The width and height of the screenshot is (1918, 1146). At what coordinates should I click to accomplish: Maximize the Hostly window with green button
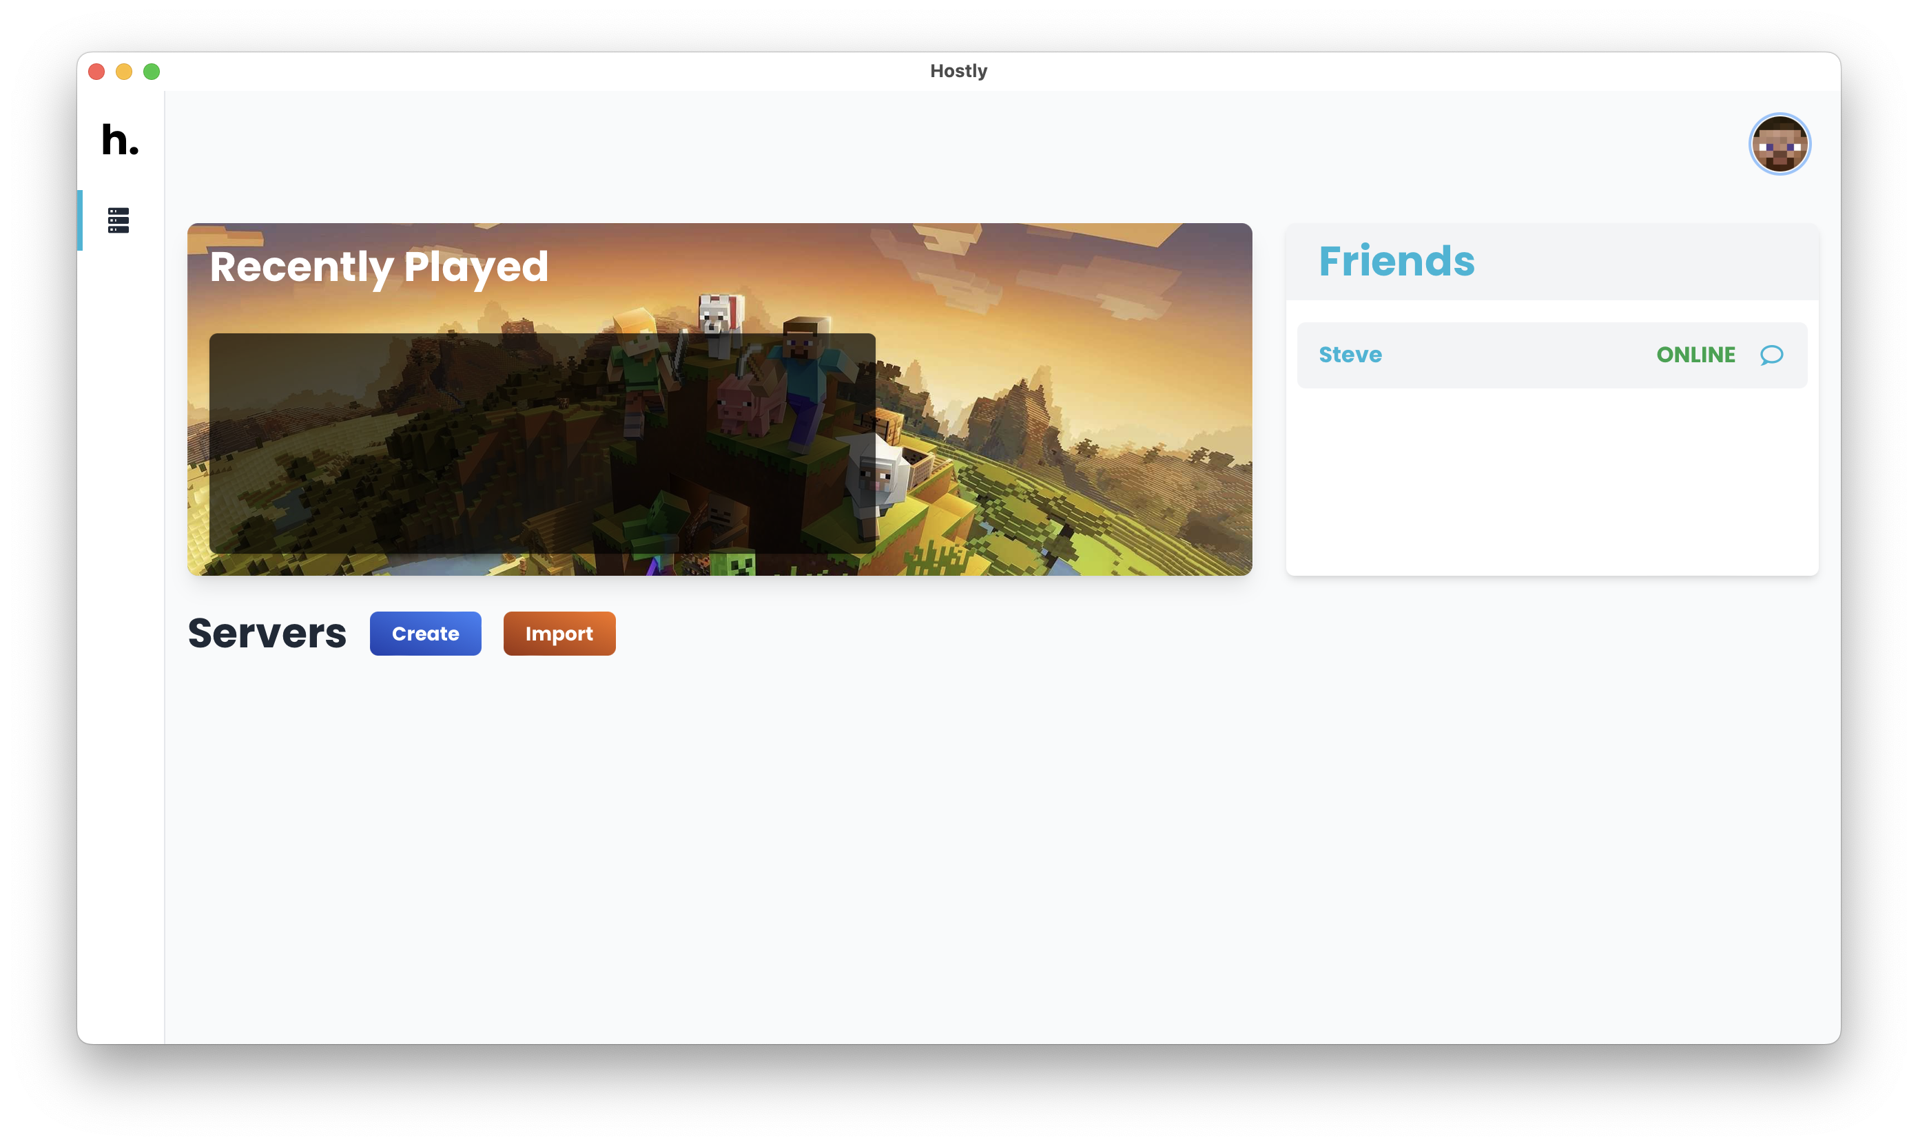pos(152,72)
